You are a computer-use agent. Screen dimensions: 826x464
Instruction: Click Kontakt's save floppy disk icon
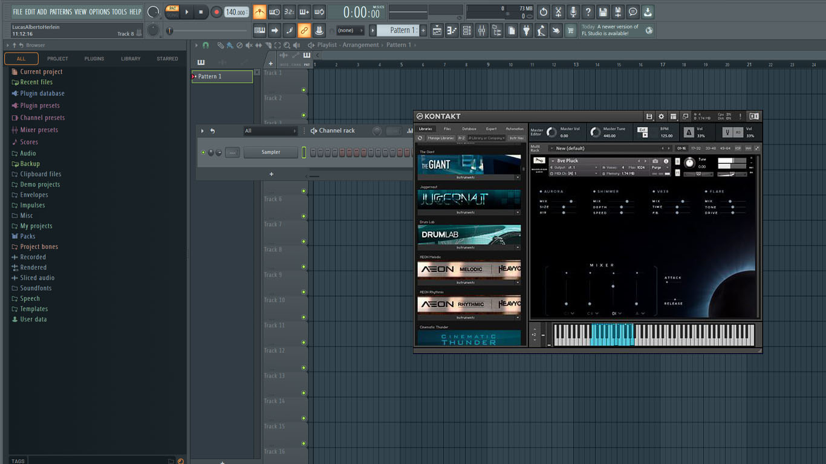coord(649,116)
